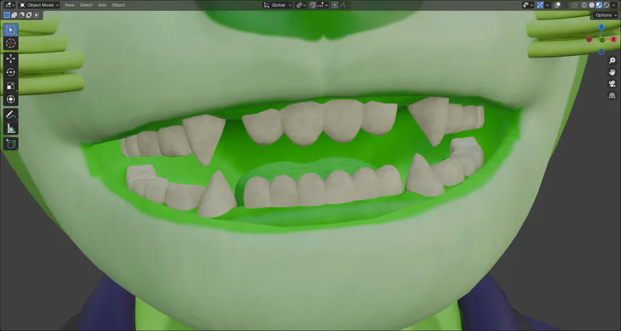
Task: Toggle show overlays button
Action: pyautogui.click(x=558, y=5)
